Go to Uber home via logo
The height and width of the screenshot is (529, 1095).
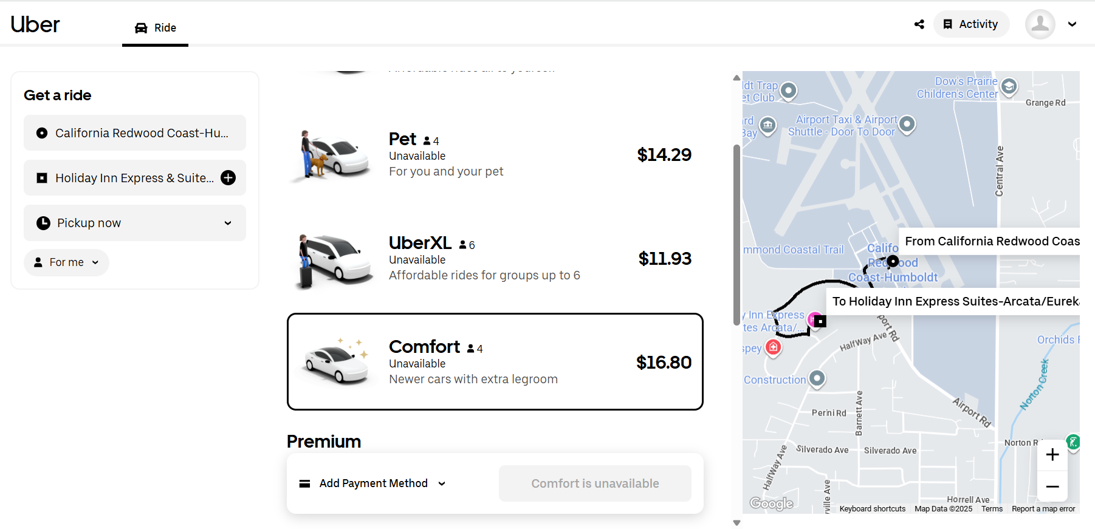(35, 24)
